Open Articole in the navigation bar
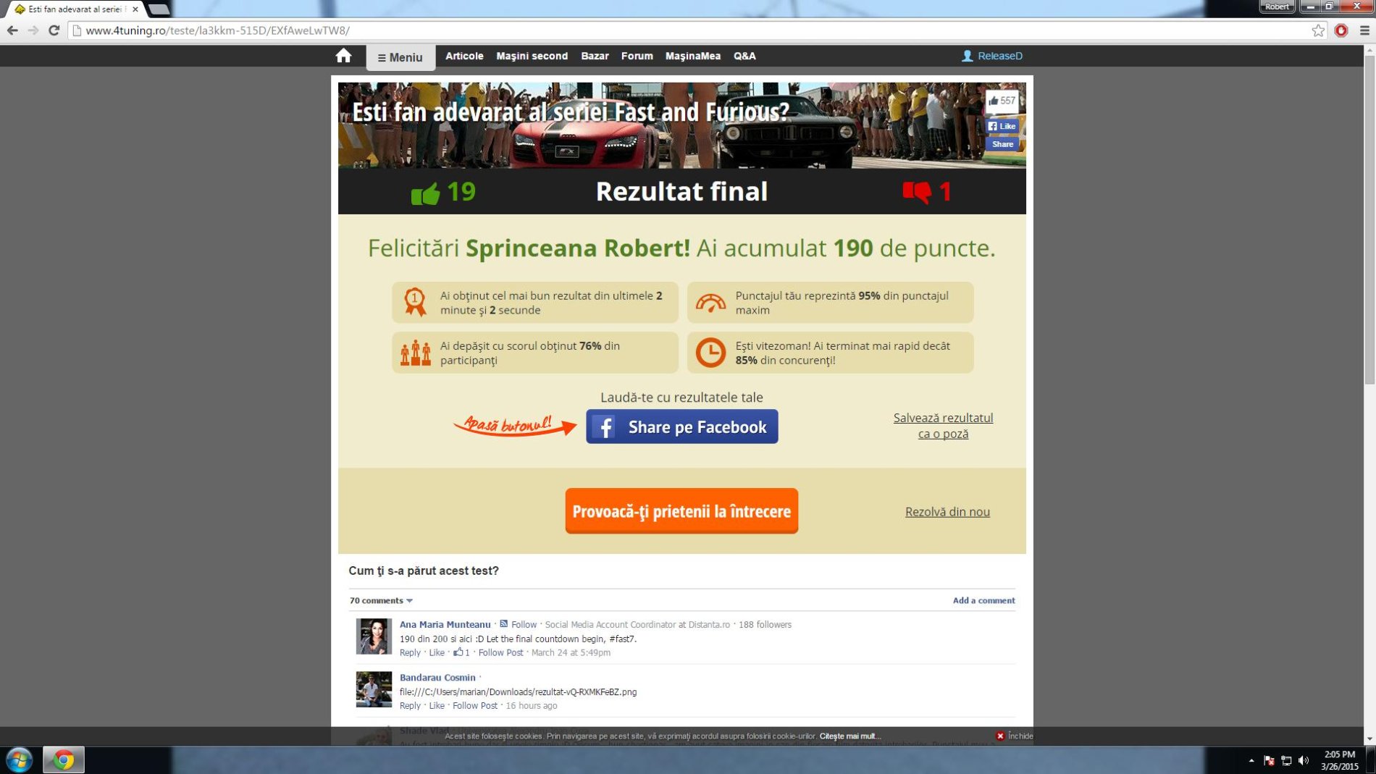The height and width of the screenshot is (774, 1376). [464, 56]
